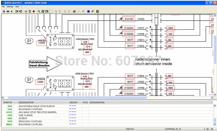This screenshot has height=131, width=217.
Task: Click part box 10018 near -HX32
Action: coord(88,47)
